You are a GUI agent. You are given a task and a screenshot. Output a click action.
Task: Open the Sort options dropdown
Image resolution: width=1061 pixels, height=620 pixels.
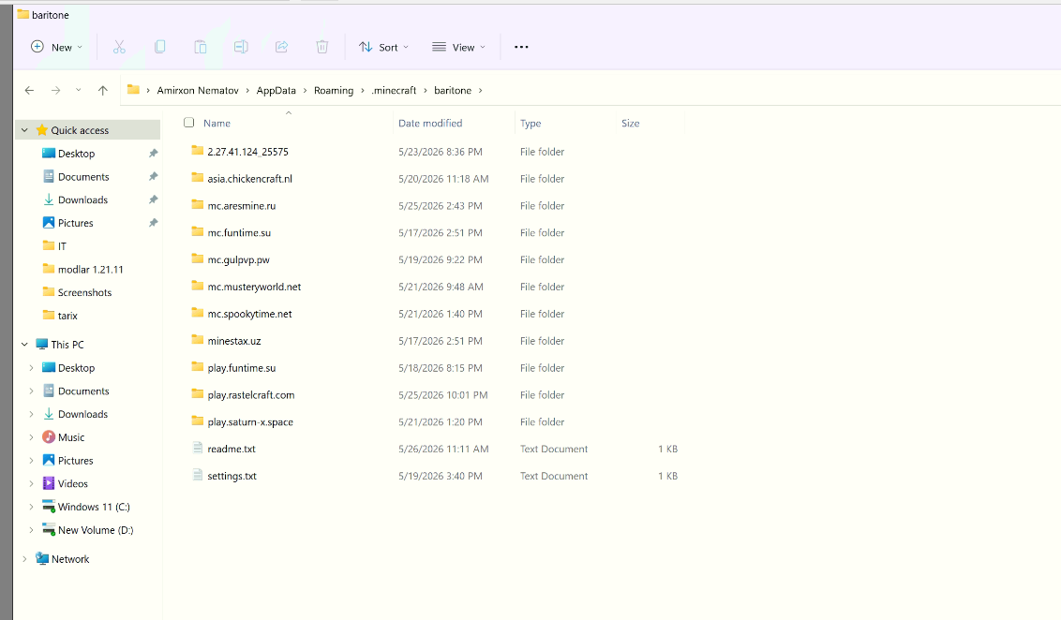pos(383,47)
